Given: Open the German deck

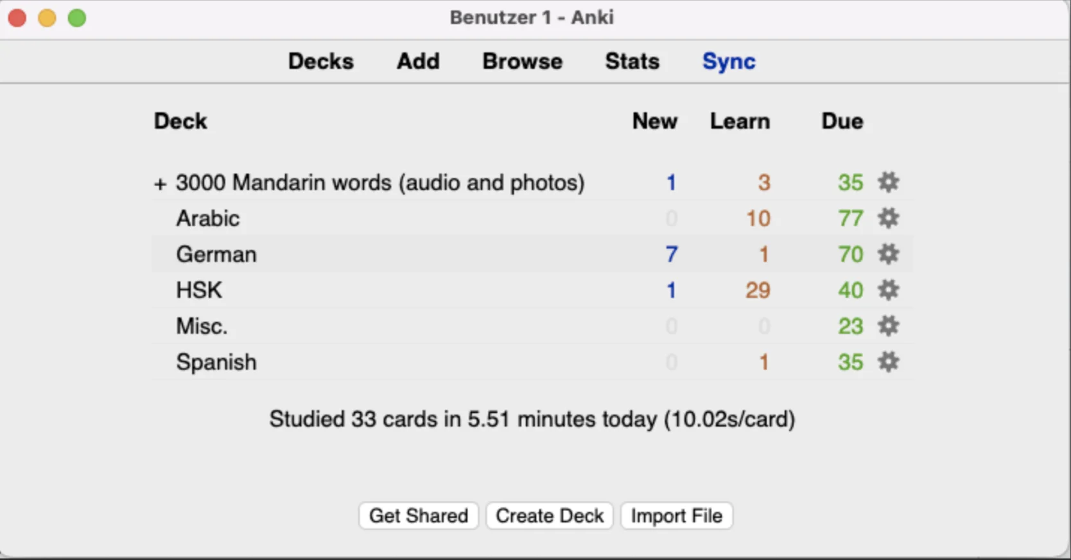Looking at the screenshot, I should [216, 254].
